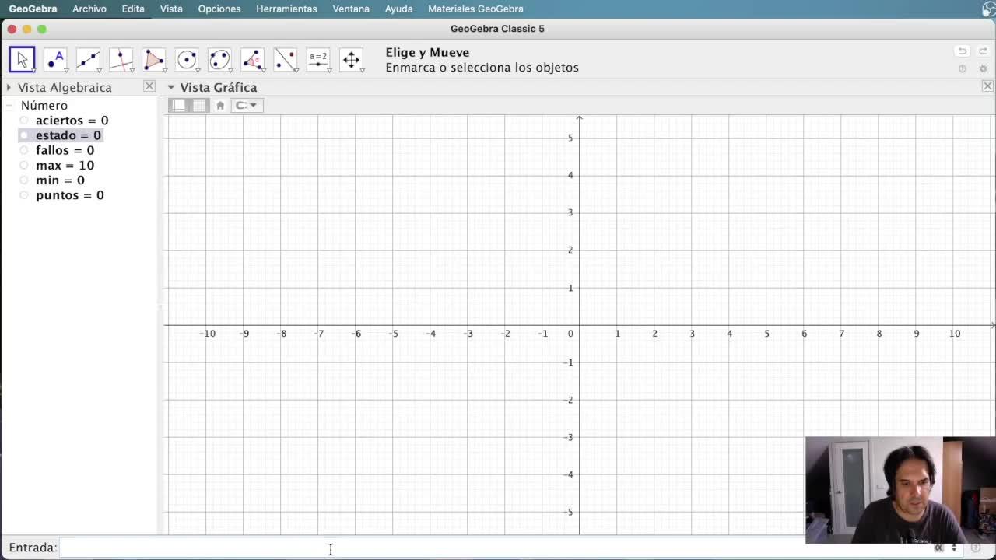Open the point capturing dropdown
Screen dimensions: 996x560
tap(247, 106)
